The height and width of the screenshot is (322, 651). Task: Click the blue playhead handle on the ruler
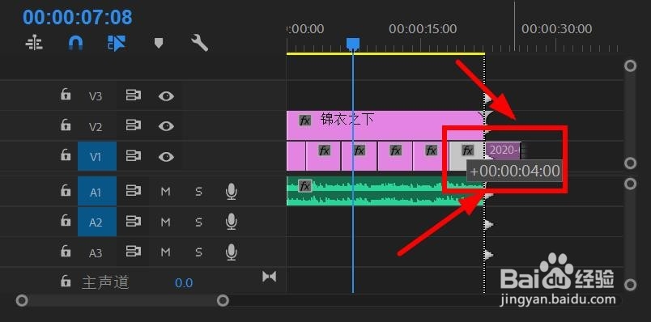click(353, 43)
